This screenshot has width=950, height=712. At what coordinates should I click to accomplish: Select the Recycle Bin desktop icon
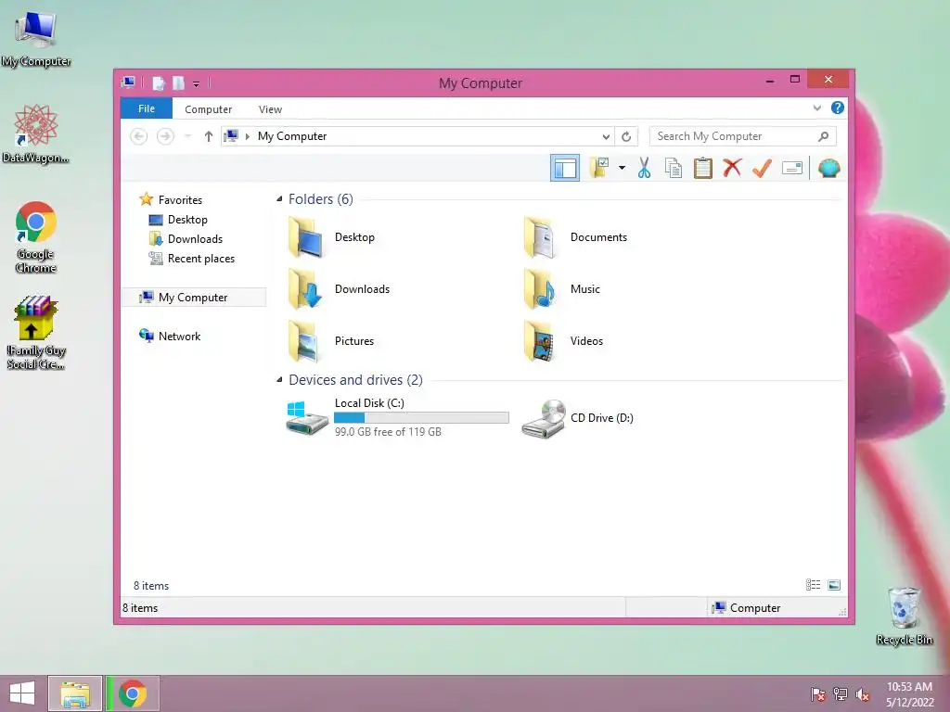point(904,616)
